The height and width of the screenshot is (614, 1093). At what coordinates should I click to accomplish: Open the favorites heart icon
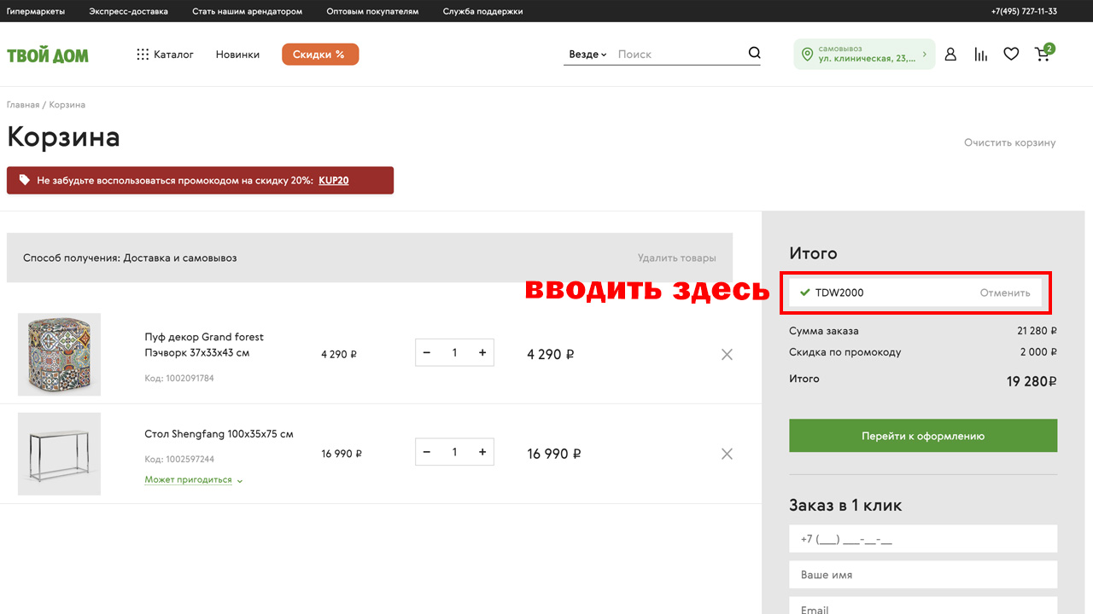click(x=1011, y=55)
